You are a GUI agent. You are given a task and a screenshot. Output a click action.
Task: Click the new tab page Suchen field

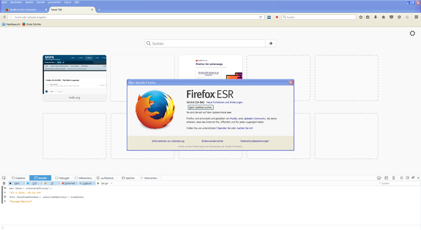coord(205,43)
